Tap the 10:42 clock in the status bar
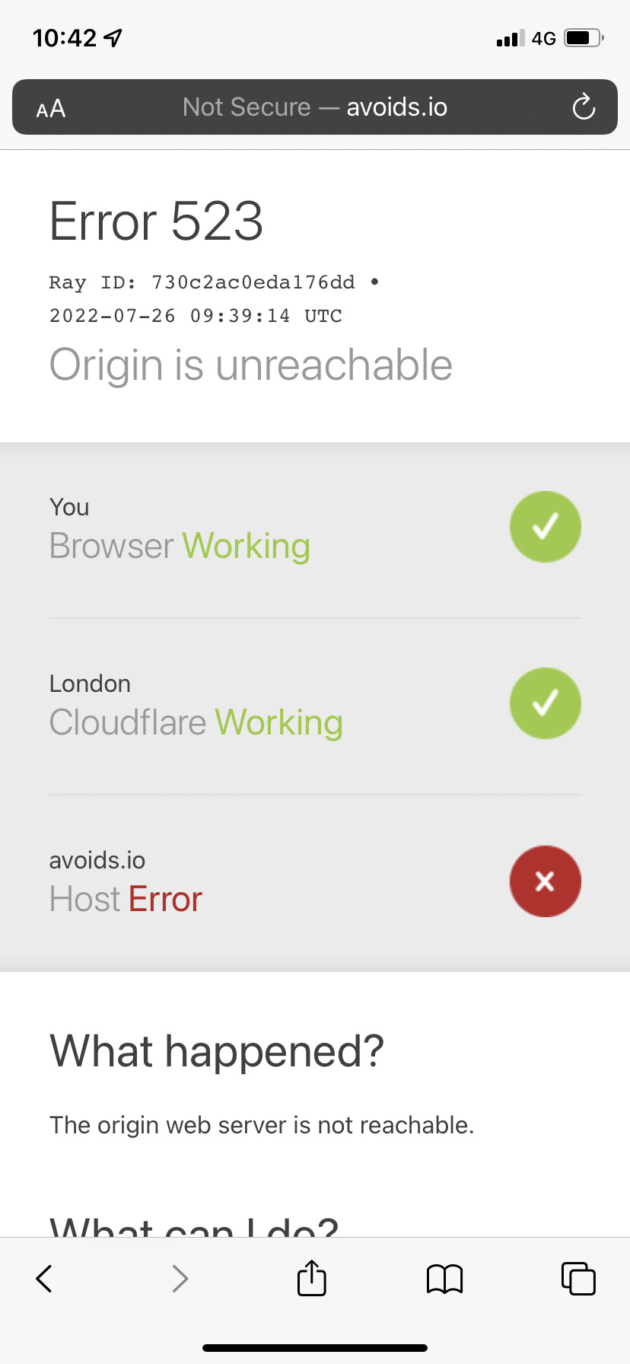The height and width of the screenshot is (1364, 630). tap(65, 38)
